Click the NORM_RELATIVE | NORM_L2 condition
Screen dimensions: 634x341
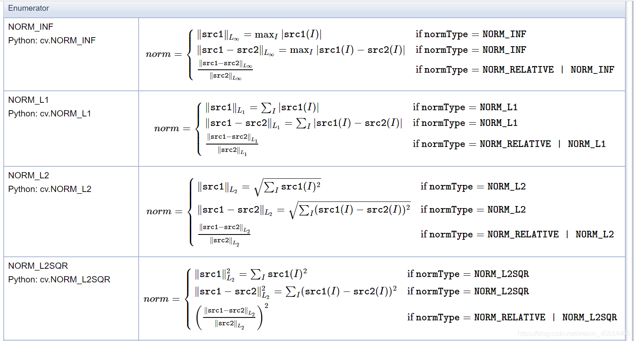[517, 234]
